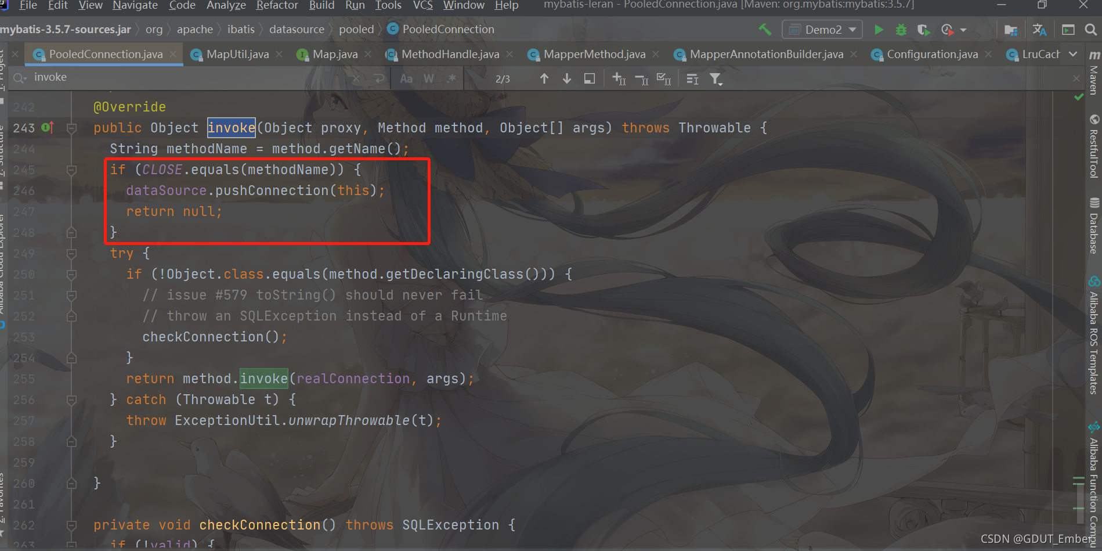Open the Database tool window

(1094, 225)
